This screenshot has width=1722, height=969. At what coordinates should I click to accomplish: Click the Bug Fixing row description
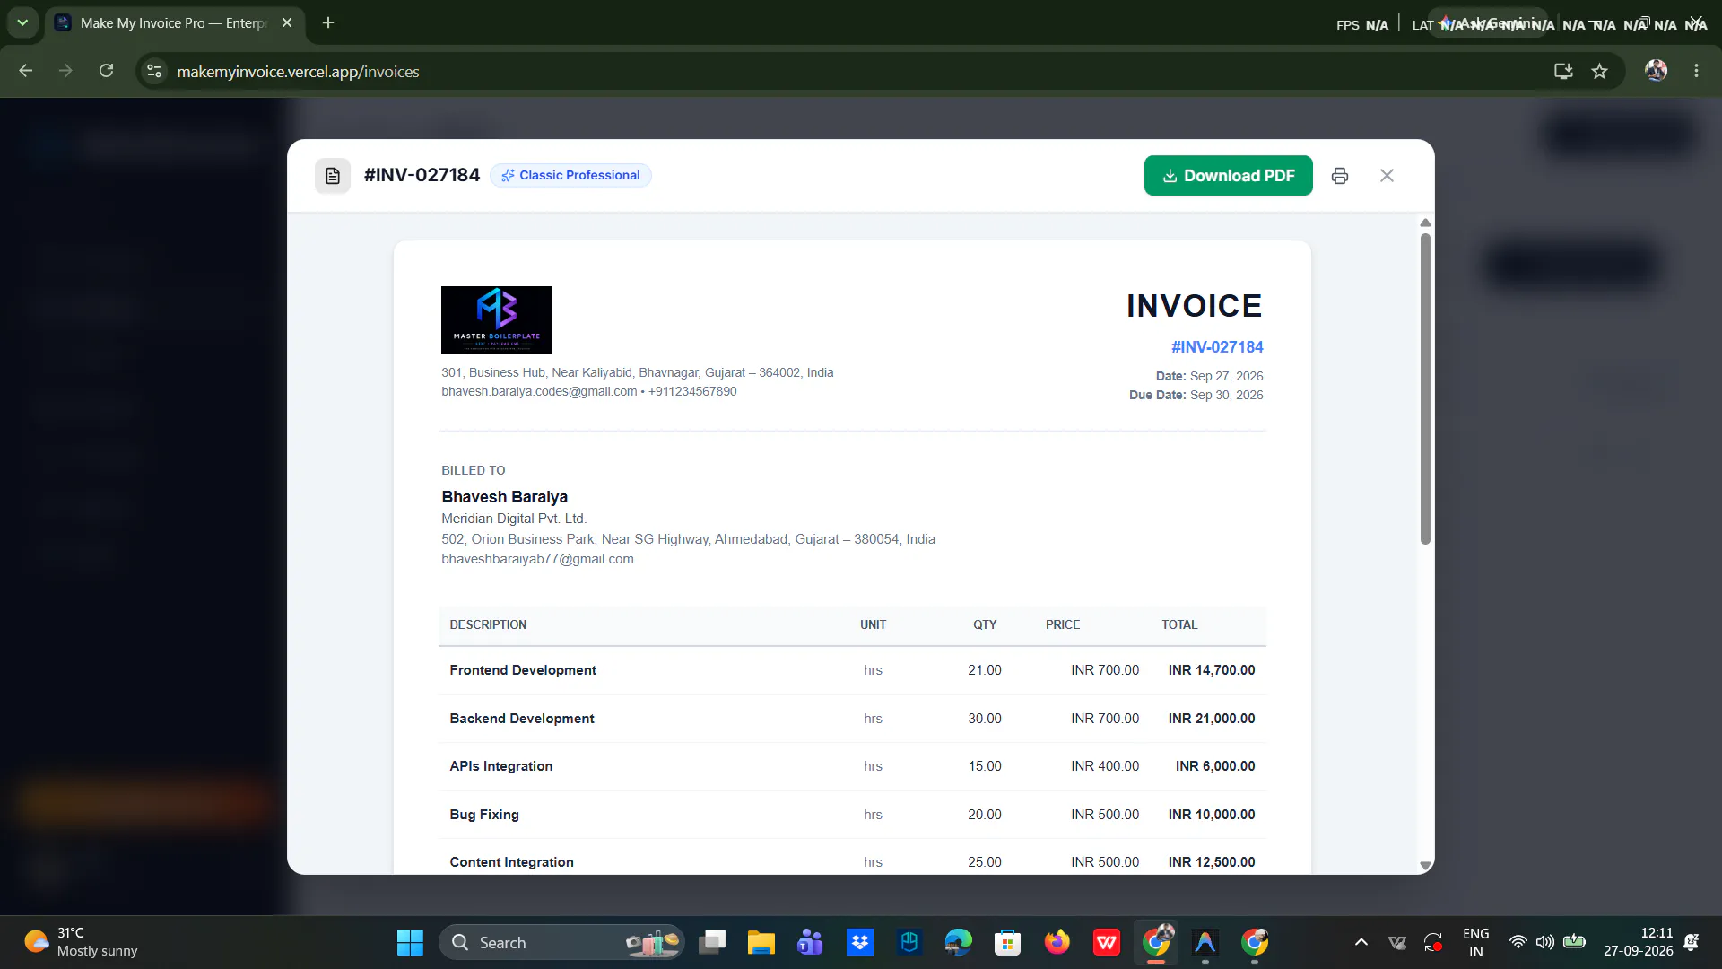(x=484, y=815)
